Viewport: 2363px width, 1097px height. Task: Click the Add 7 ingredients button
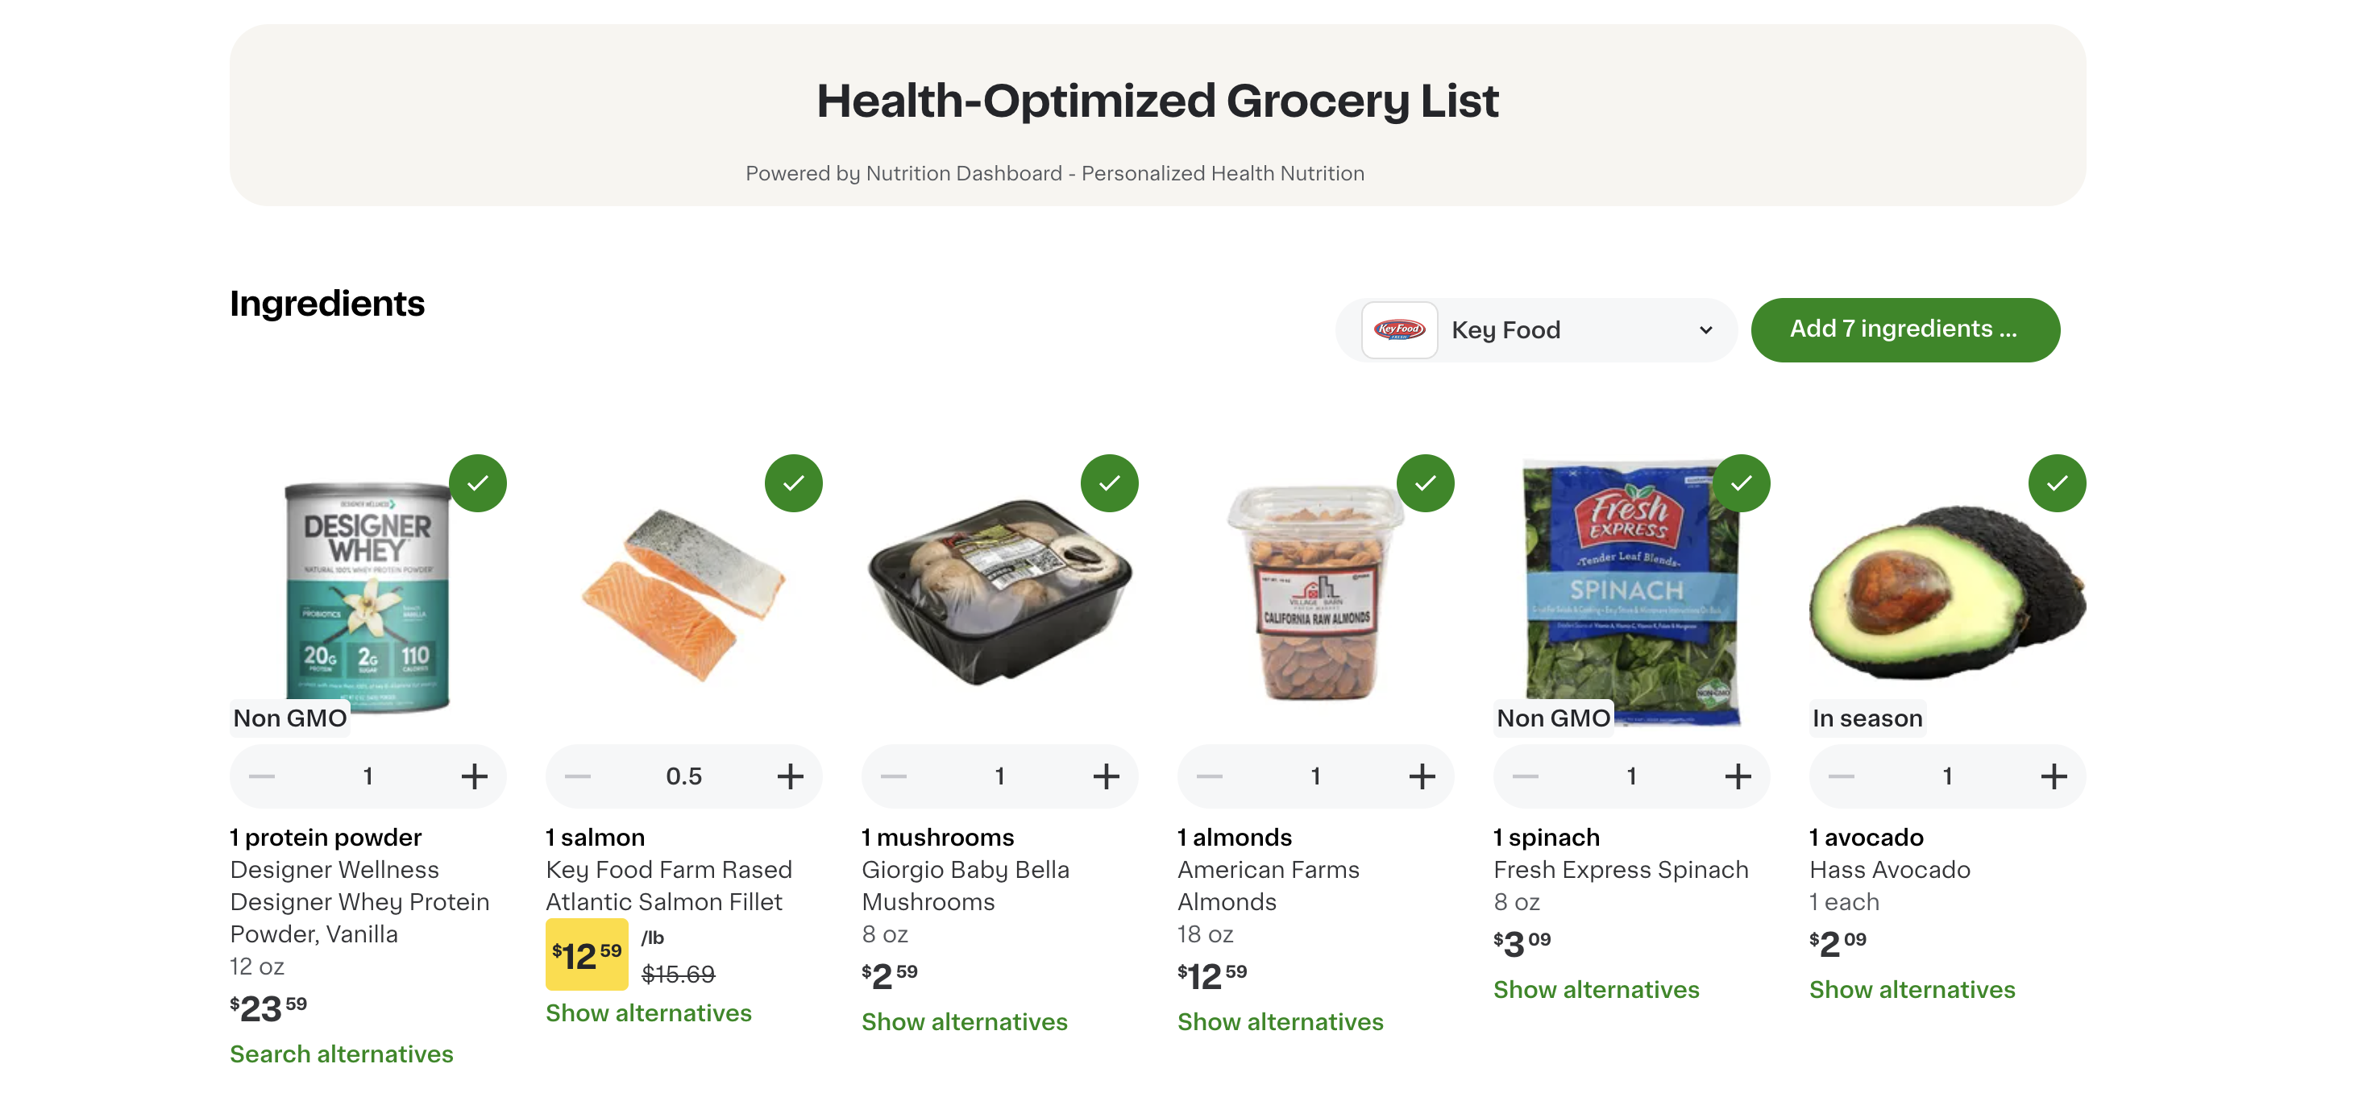[1905, 329]
